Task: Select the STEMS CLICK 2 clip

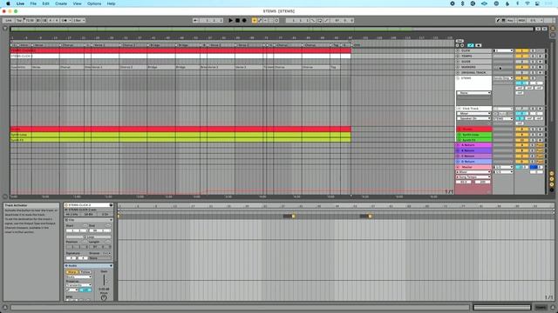Action: (x=180, y=56)
